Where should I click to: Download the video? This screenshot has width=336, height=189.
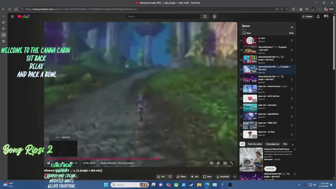pyautogui.click(x=223, y=177)
